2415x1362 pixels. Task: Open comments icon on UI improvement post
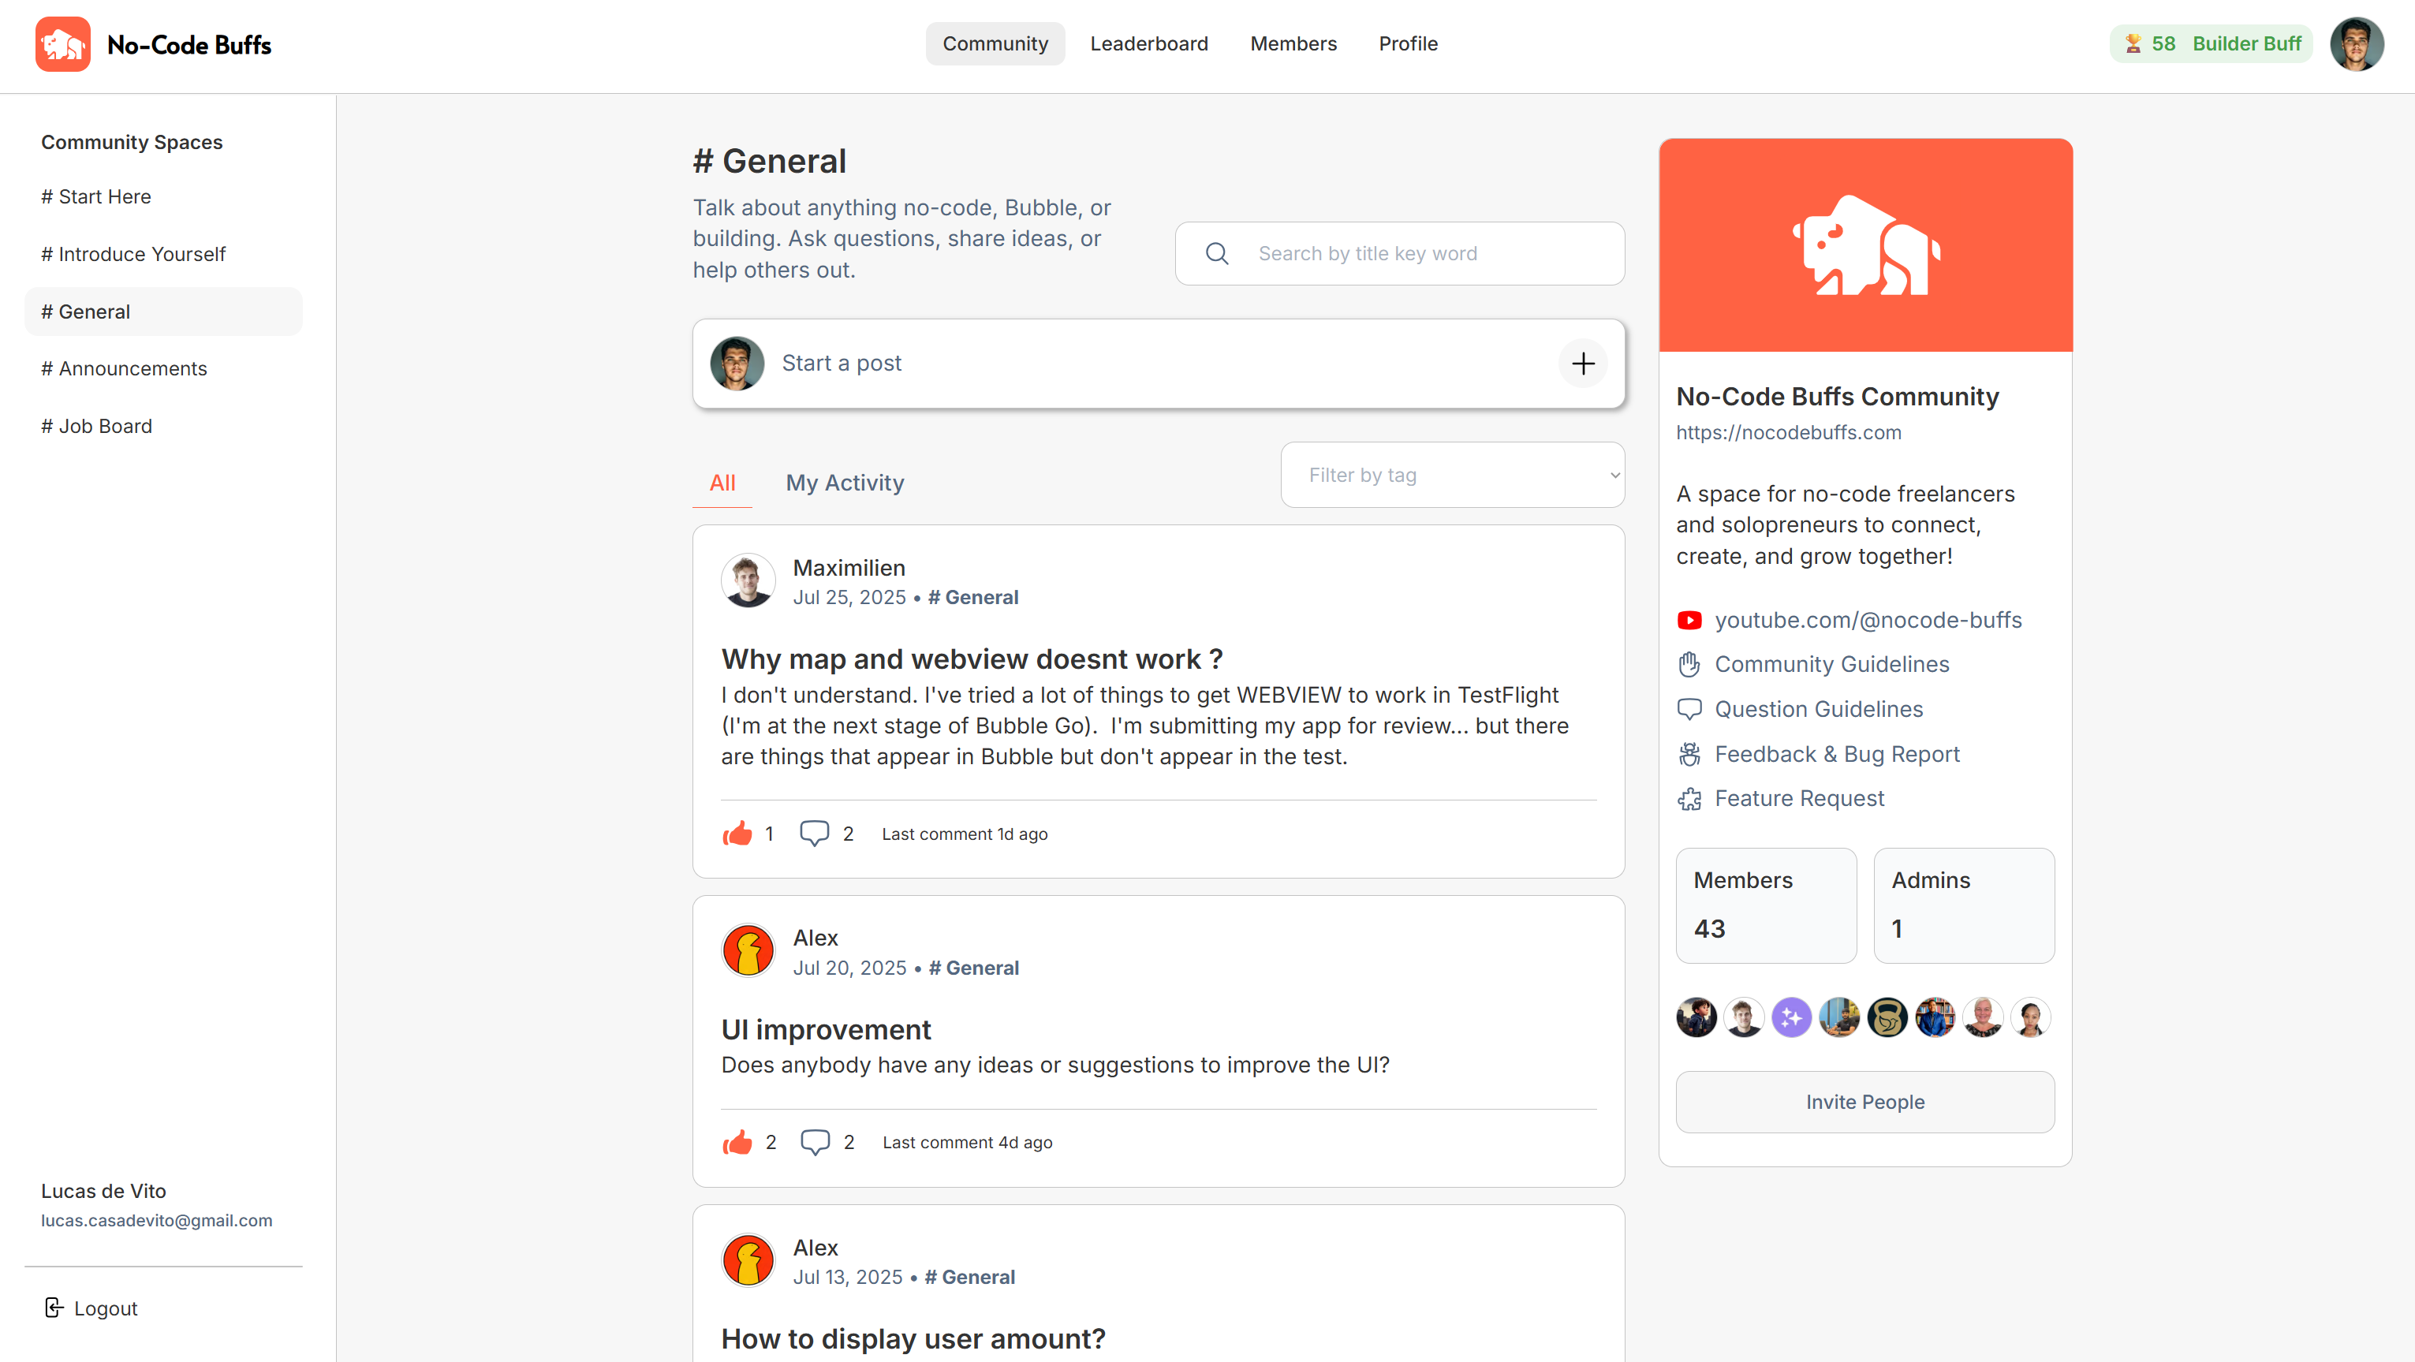click(815, 1142)
